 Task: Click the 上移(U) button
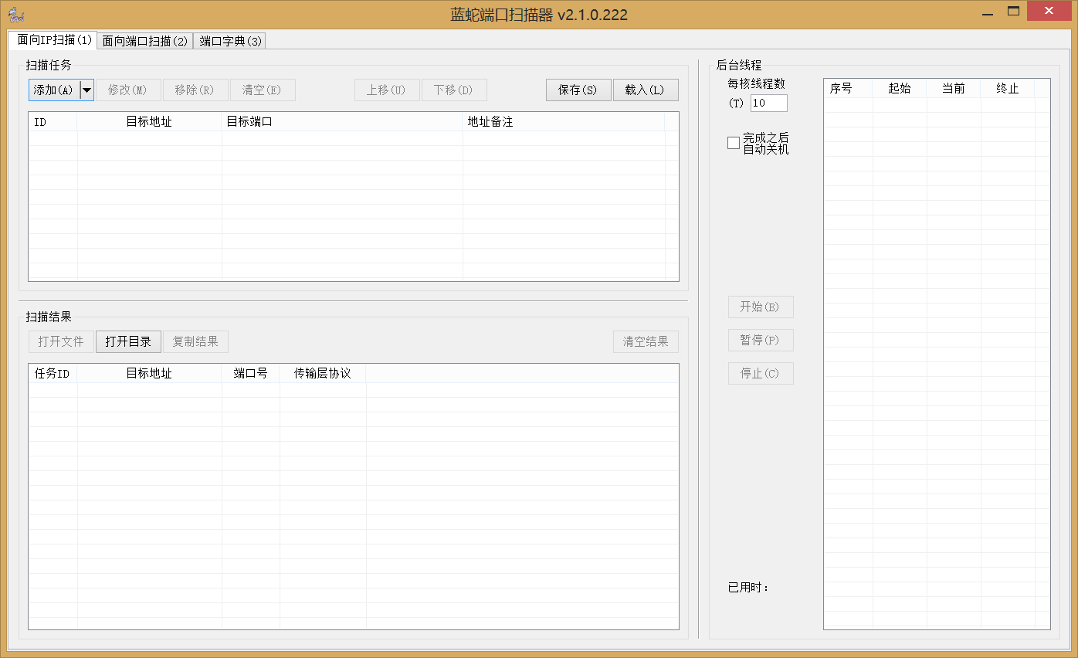[387, 90]
